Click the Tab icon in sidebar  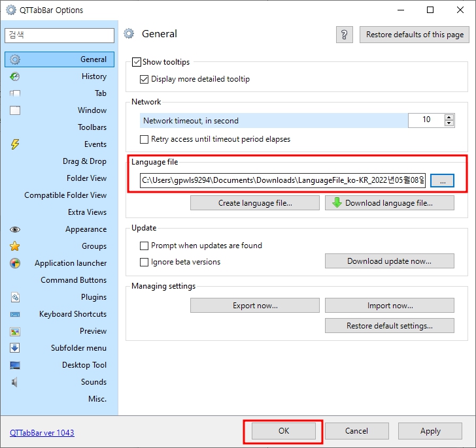(x=15, y=93)
